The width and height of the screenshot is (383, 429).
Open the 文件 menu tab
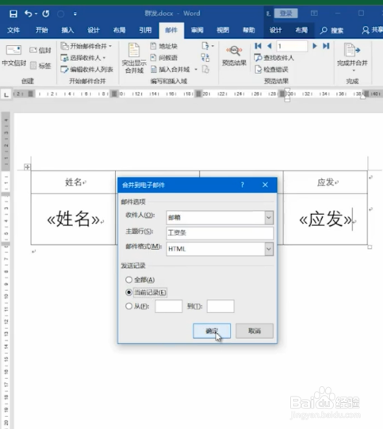[13, 30]
